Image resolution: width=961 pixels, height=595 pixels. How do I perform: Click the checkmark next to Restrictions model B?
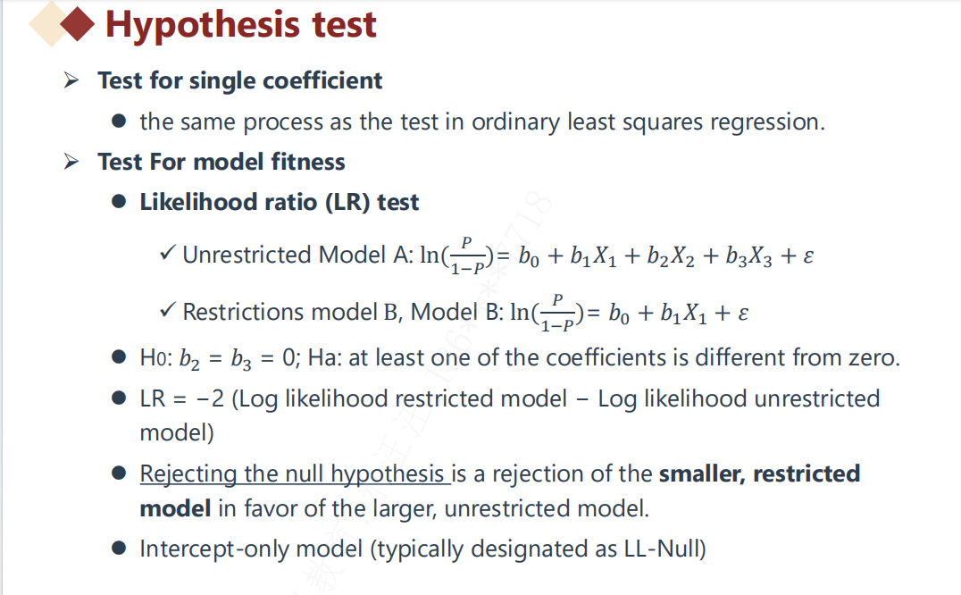pos(166,311)
